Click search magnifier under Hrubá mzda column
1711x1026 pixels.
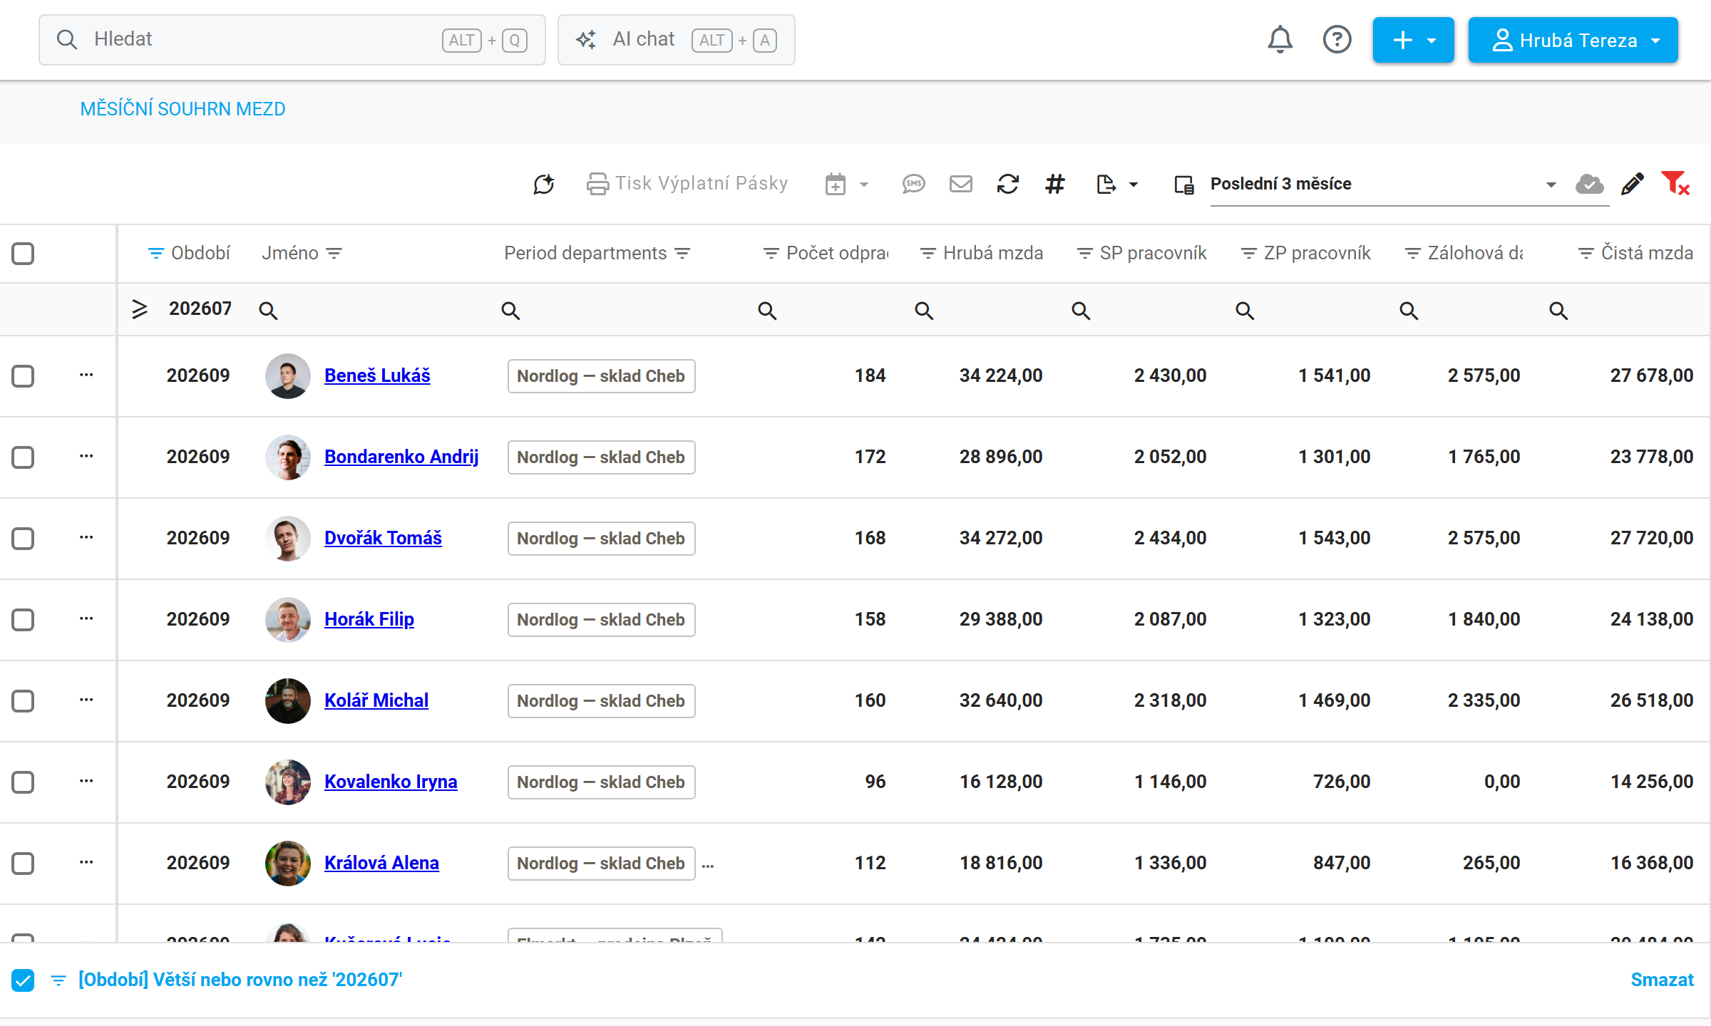[924, 310]
